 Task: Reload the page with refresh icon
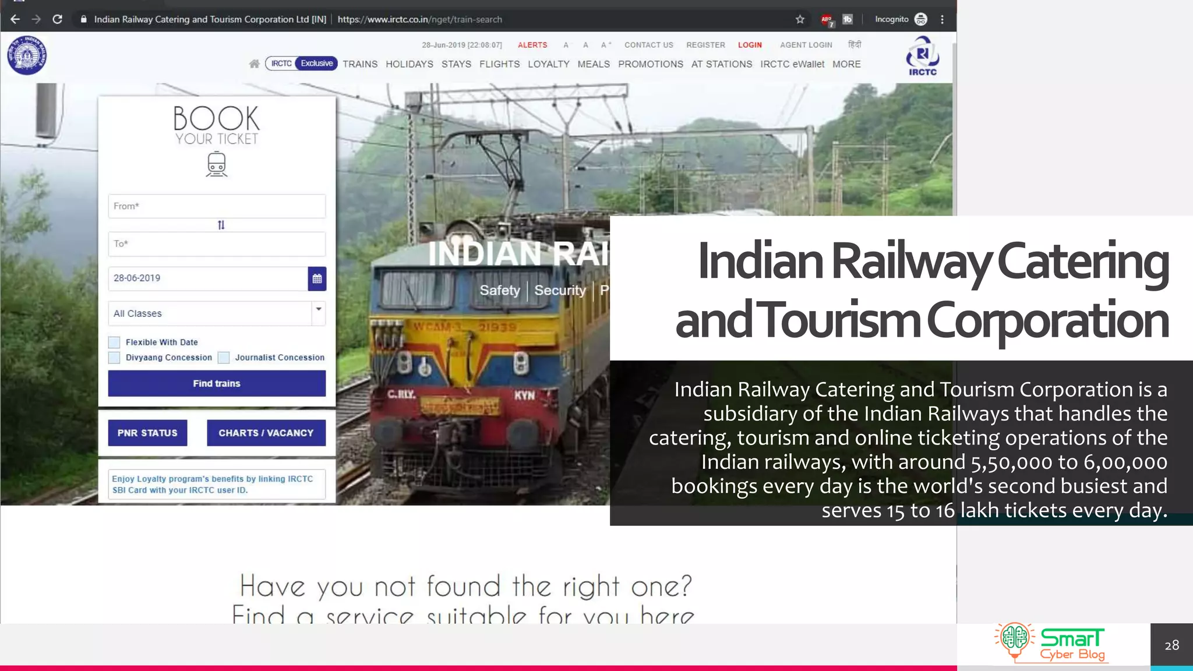(x=57, y=19)
